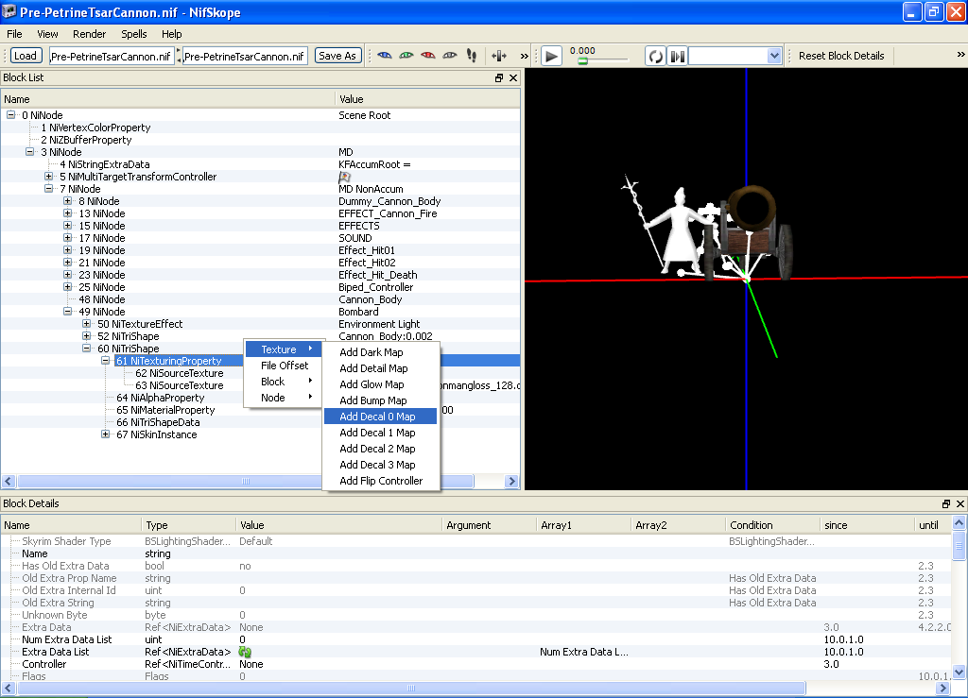Click the NifSkope icon in the title bar
Screen dimensions: 968x698
(9, 11)
